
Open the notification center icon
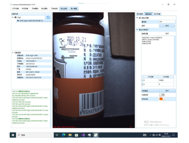click(x=173, y=135)
